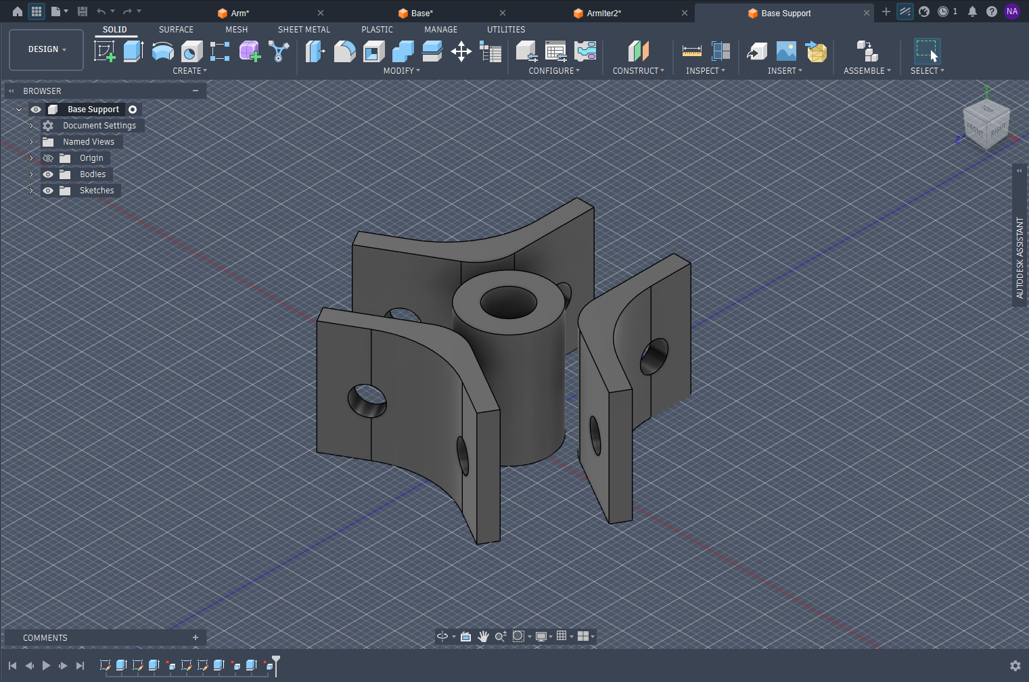1029x682 pixels.
Task: Select the Extrude tool in Create
Action: click(133, 51)
